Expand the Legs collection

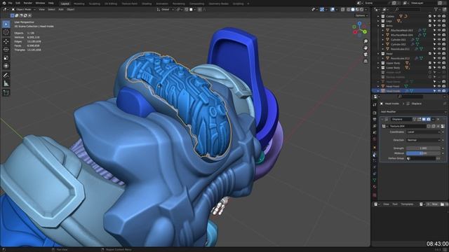378,21
